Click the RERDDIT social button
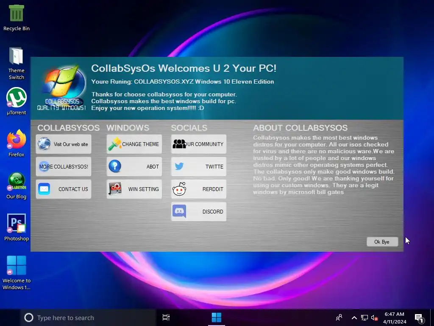The width and height of the screenshot is (434, 326). [199, 189]
